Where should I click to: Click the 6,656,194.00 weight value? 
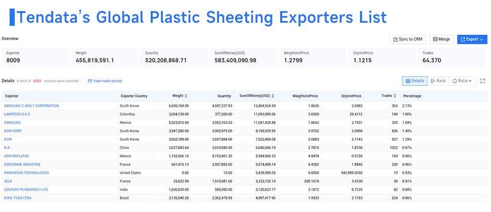point(178,106)
